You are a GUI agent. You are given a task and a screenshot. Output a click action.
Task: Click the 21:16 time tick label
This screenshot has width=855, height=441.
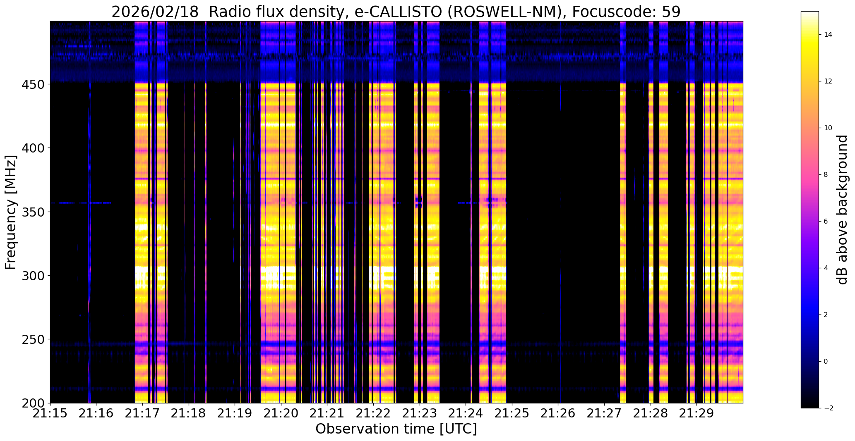pos(96,413)
